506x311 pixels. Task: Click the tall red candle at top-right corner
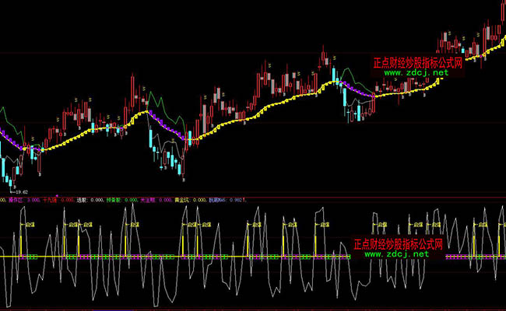click(502, 12)
